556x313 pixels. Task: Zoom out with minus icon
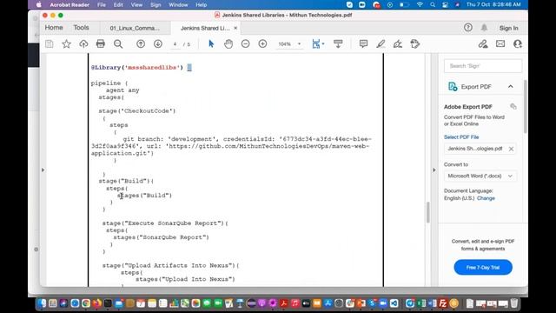(x=245, y=44)
